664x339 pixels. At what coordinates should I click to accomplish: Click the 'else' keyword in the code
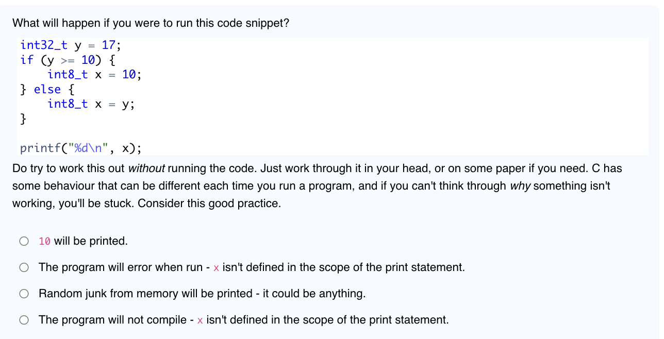point(47,89)
